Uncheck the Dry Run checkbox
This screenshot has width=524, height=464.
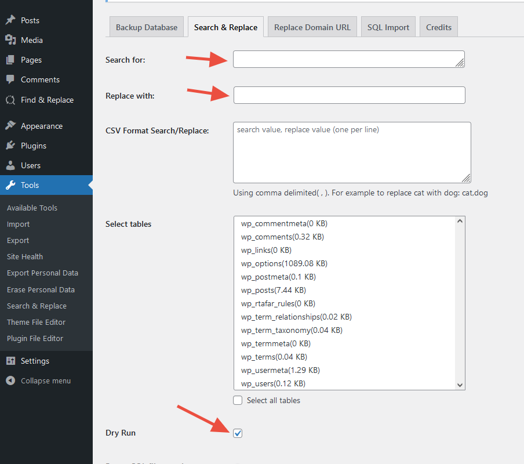238,433
